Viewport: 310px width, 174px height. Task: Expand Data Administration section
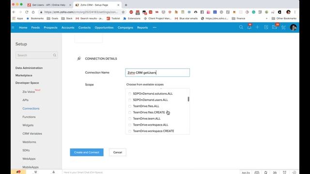coord(29,68)
